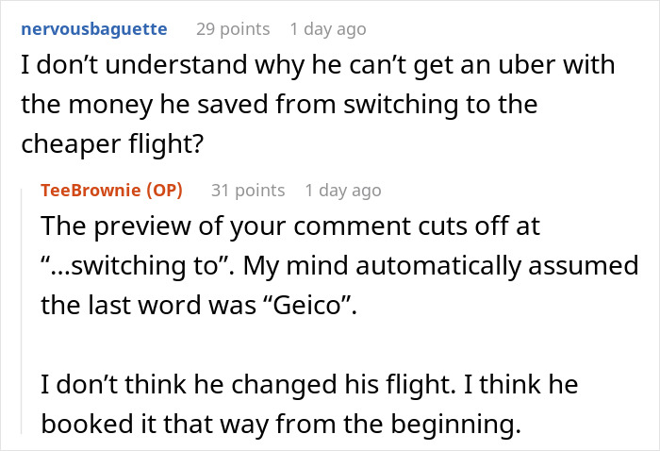Visit TeeBrownie's user profile
The width and height of the screenshot is (660, 451).
(91, 191)
